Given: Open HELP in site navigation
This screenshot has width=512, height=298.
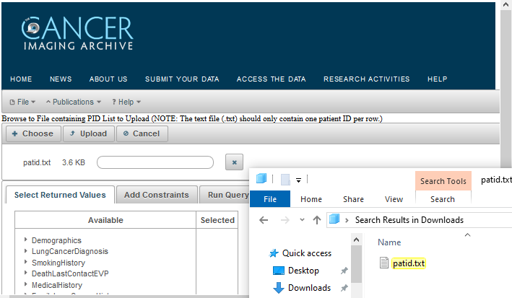Looking at the screenshot, I should (x=438, y=79).
